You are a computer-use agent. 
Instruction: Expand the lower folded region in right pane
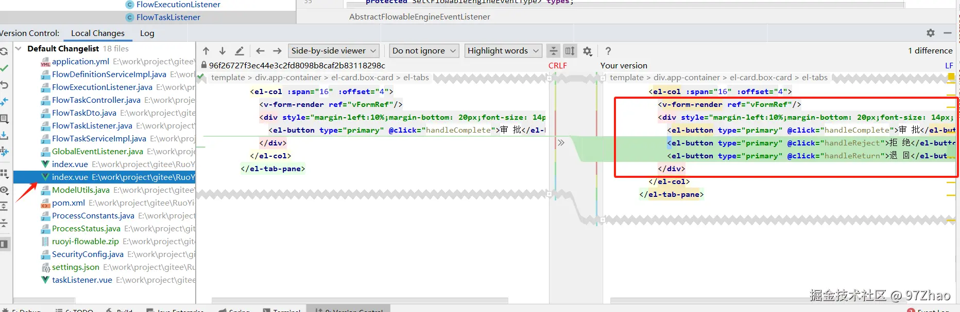[603, 220]
